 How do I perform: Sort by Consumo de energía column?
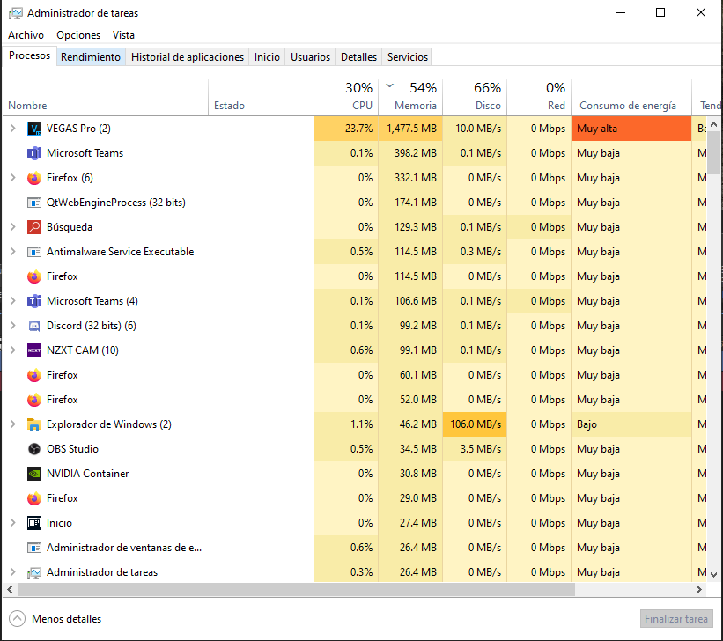pyautogui.click(x=631, y=97)
